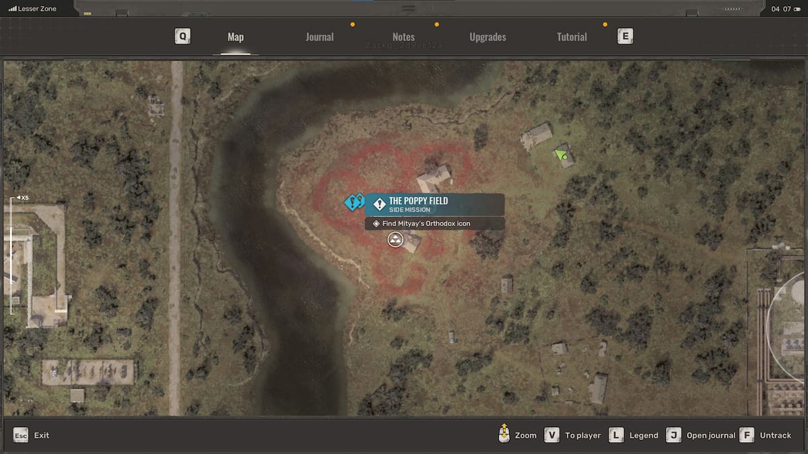Exit the map screen
Image resolution: width=808 pixels, height=454 pixels.
[21, 435]
